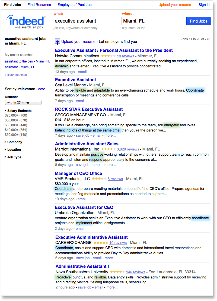Viewport: 217px width, 301px height.
Task: Click more... on SECCO MANAGEMENT job
Action: click(x=110, y=136)
